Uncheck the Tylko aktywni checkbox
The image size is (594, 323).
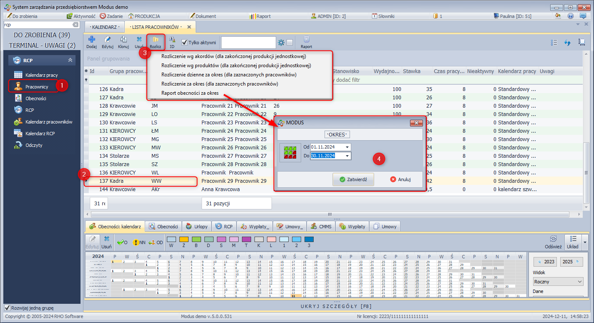(x=185, y=43)
